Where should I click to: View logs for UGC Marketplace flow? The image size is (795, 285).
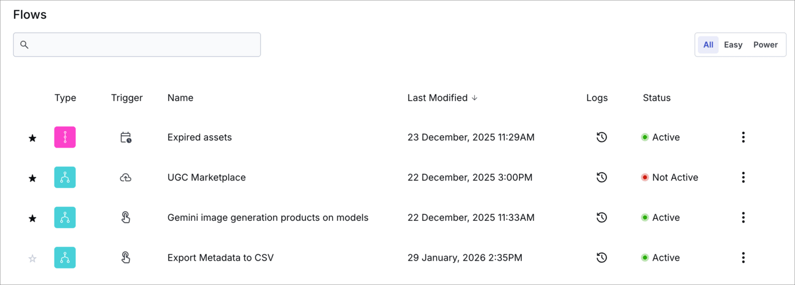pos(602,178)
